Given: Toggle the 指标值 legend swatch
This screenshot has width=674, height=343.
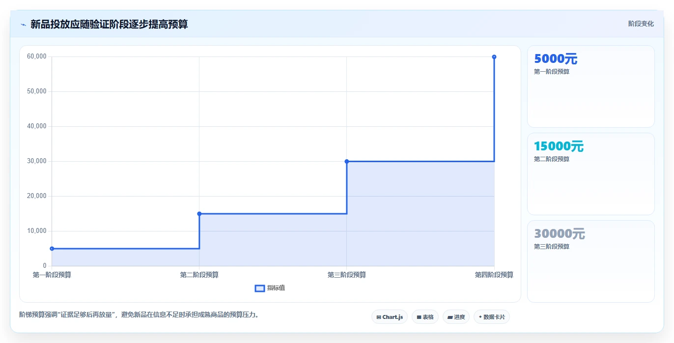Looking at the screenshot, I should 260,288.
